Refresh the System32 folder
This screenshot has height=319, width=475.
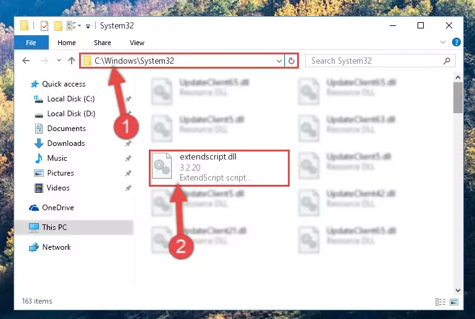(x=292, y=61)
